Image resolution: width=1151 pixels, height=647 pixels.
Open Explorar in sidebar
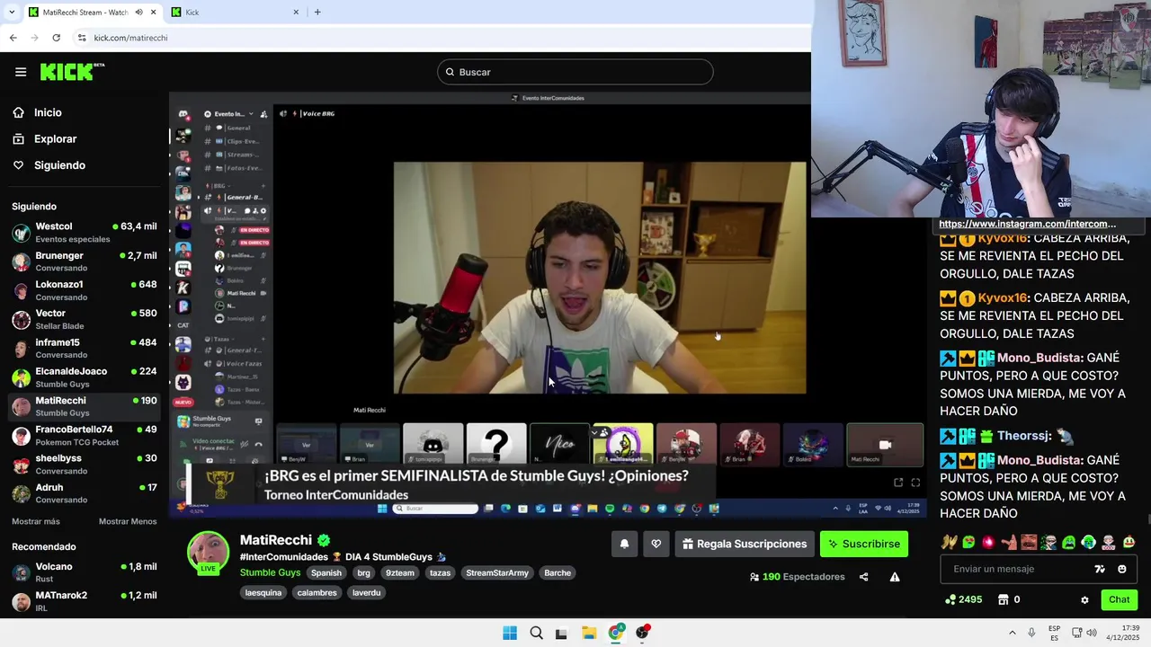pyautogui.click(x=55, y=138)
